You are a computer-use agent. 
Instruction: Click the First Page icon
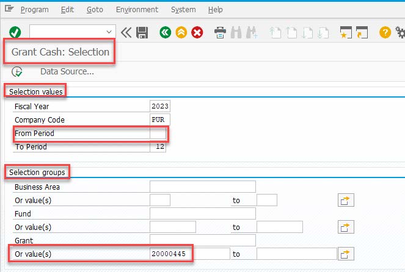point(275,33)
